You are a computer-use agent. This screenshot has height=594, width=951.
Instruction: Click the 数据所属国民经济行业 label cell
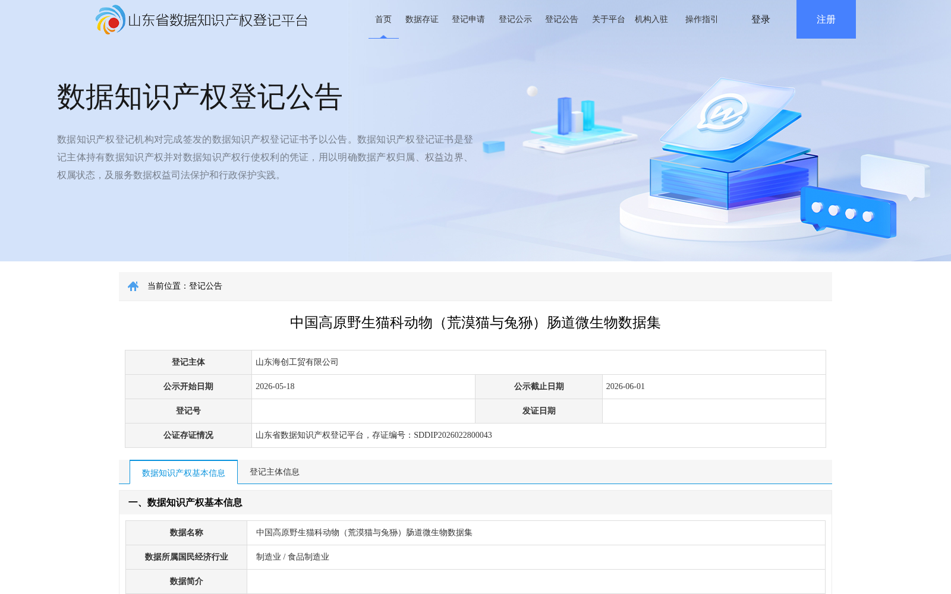pos(187,557)
